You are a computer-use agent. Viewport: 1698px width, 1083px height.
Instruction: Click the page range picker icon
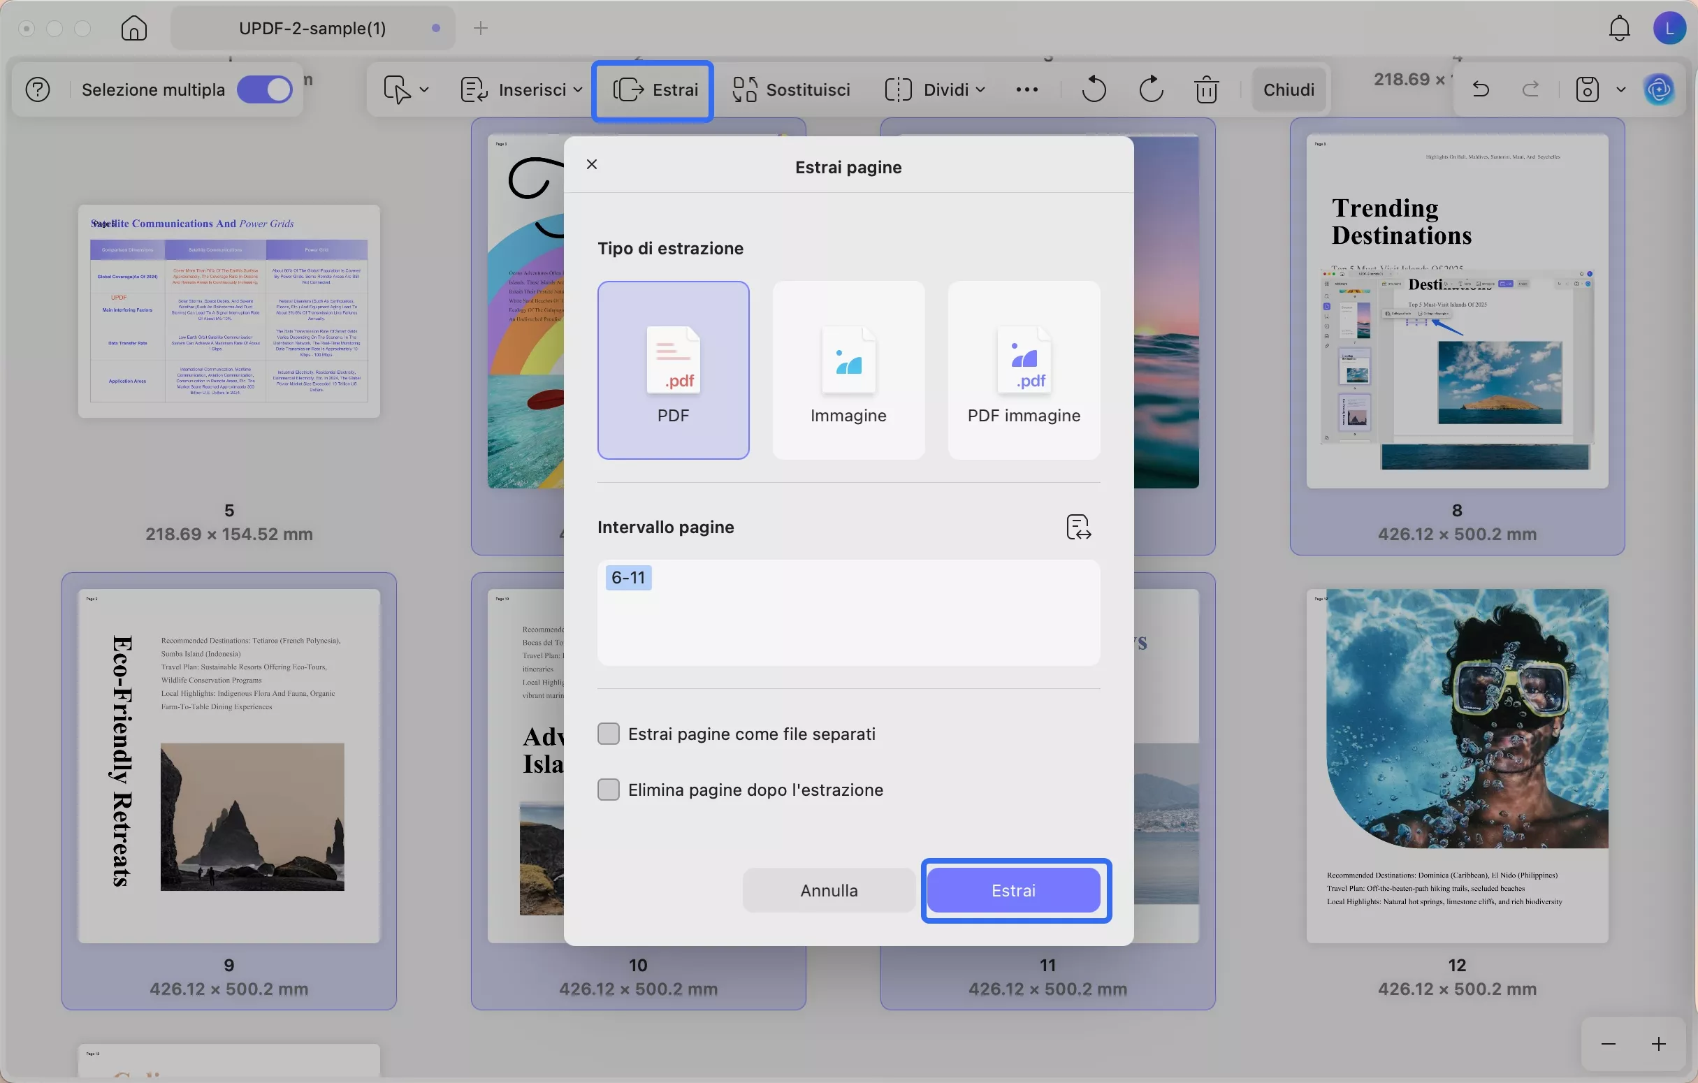click(1078, 527)
